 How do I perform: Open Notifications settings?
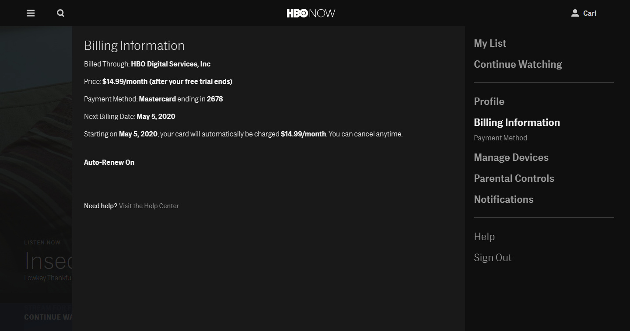point(504,199)
